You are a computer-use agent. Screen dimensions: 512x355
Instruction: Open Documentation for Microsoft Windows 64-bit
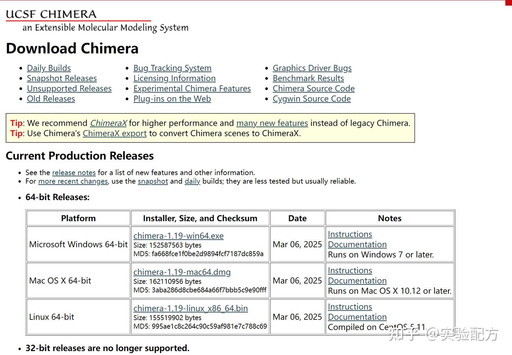tap(357, 244)
